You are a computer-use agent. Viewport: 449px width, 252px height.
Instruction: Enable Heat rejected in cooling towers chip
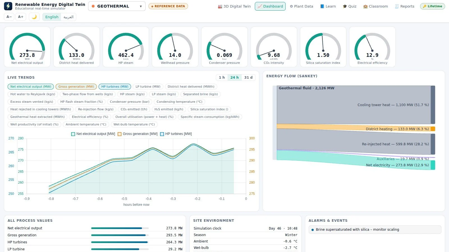[41, 109]
